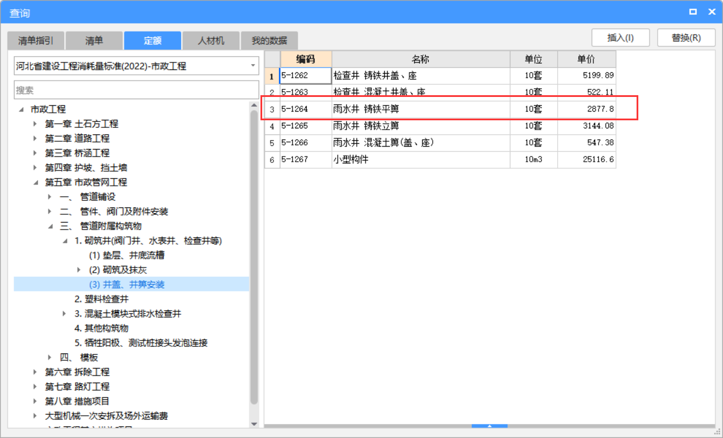Select 4. 其他构筑物 tree item
This screenshot has height=438, width=723.
102,328
